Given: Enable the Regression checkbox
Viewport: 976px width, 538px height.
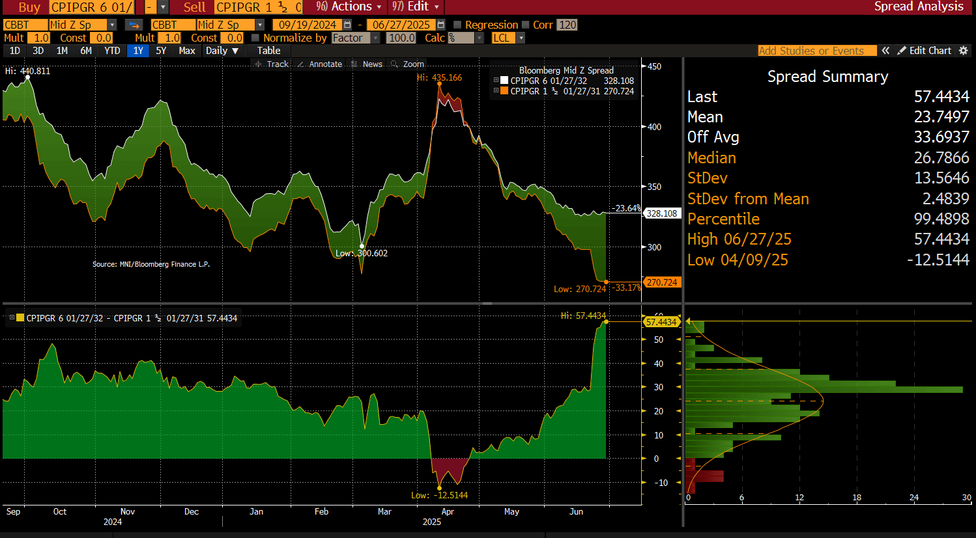Looking at the screenshot, I should [457, 25].
